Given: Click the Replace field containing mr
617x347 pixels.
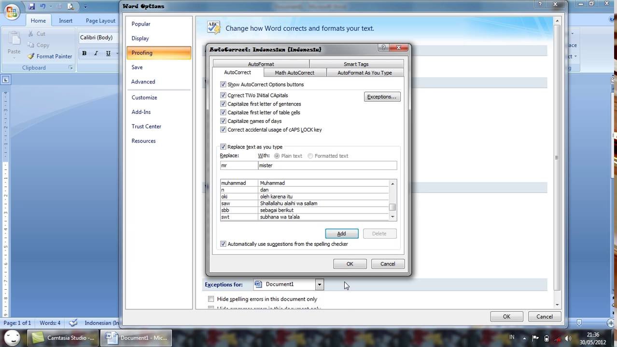Looking at the screenshot, I should coord(239,165).
